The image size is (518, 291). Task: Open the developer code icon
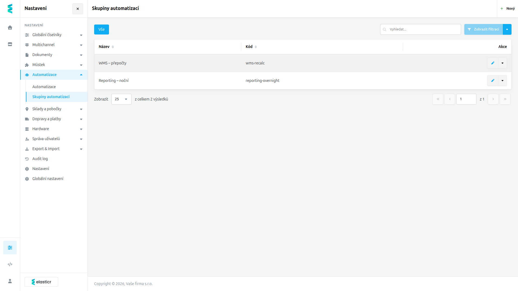coord(10,264)
